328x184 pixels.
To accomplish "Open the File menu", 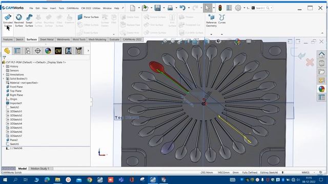I will (x=31, y=8).
